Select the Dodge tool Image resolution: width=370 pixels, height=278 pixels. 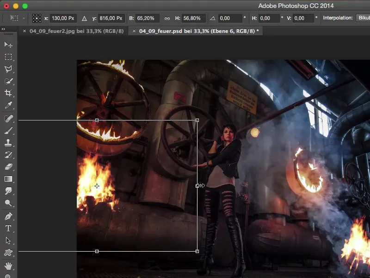(8, 203)
